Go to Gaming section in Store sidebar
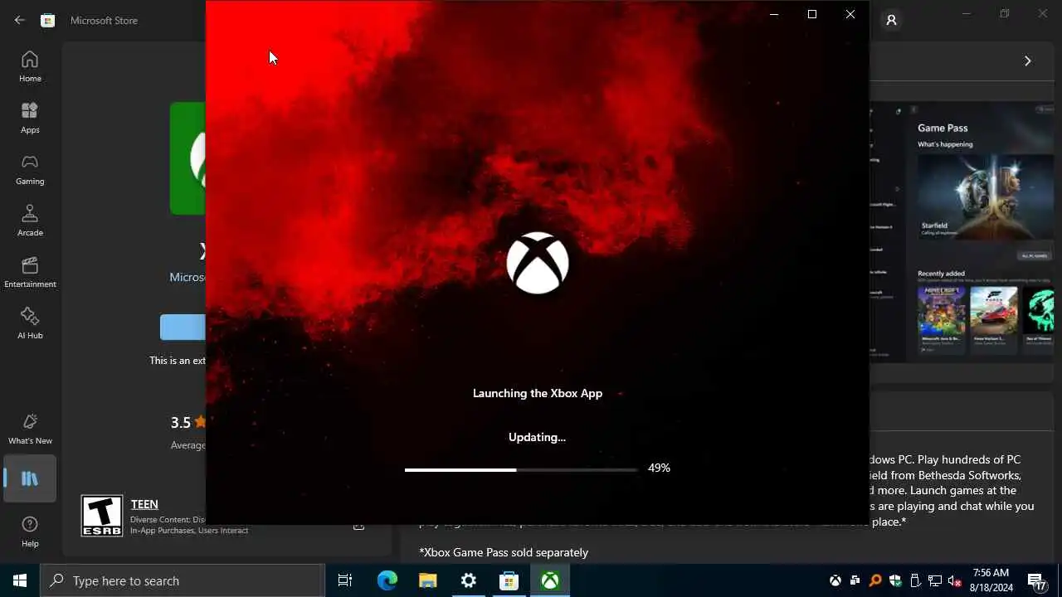 (x=30, y=169)
